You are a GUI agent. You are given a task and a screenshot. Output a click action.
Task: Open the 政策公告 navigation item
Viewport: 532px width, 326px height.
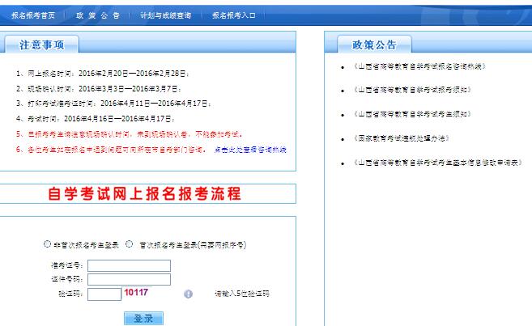click(98, 15)
